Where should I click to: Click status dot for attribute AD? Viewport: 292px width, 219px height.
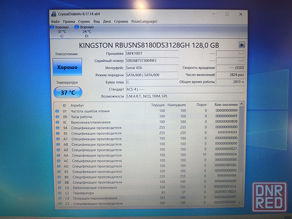[x=59, y=166]
